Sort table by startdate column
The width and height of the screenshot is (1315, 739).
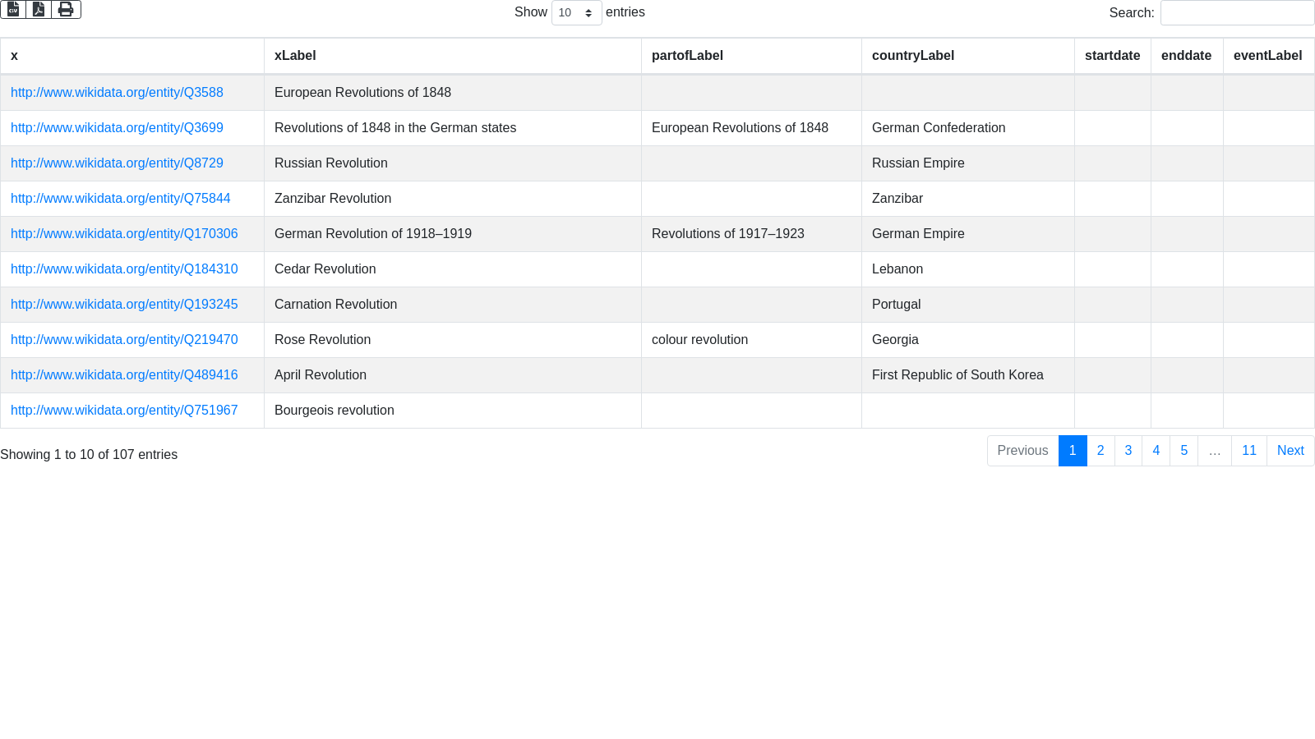[1112, 56]
